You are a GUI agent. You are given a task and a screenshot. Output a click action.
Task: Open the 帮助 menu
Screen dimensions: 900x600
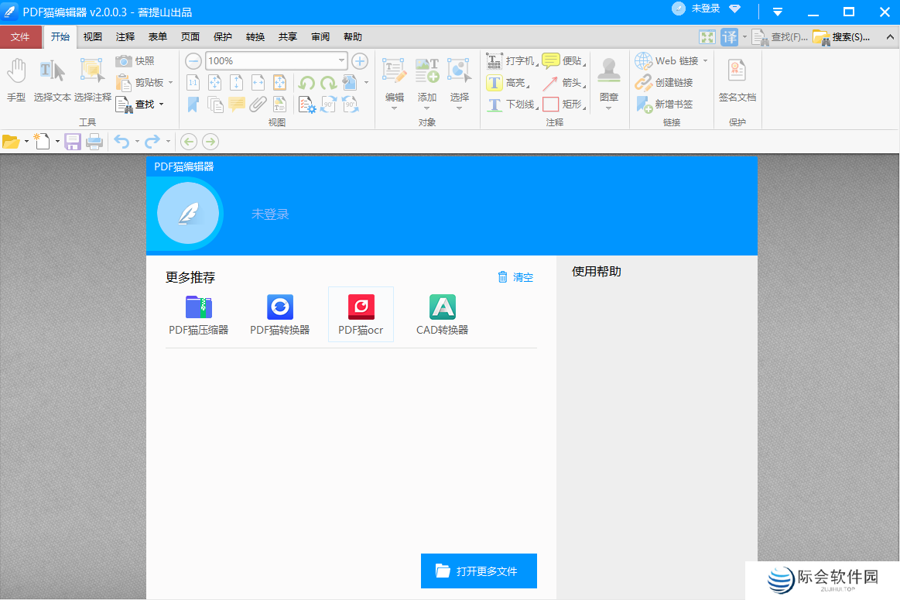[x=352, y=36]
